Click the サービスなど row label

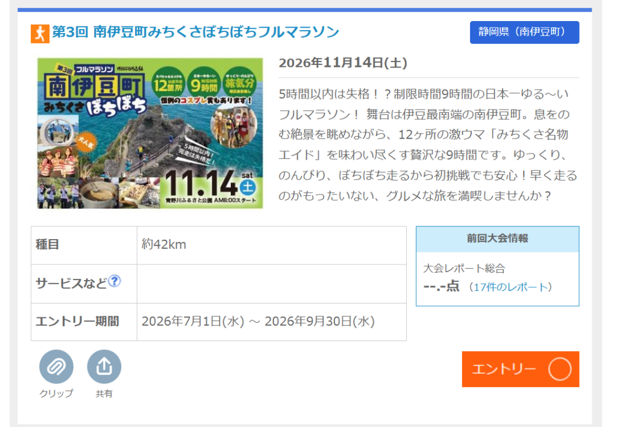(71, 283)
